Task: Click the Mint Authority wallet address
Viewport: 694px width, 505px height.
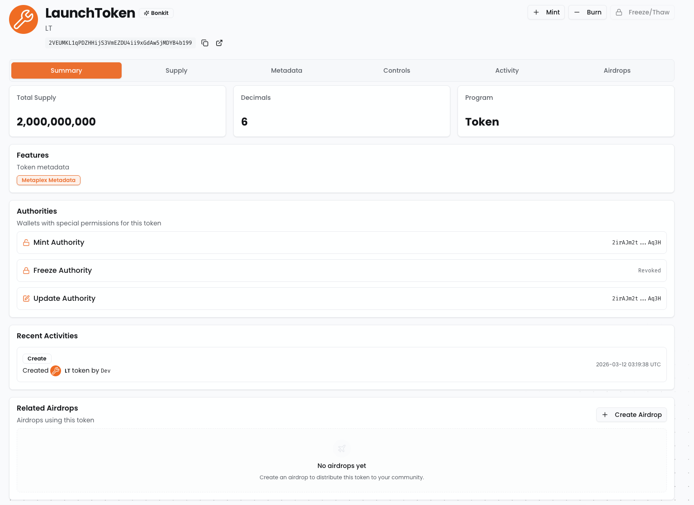Action: coord(636,243)
